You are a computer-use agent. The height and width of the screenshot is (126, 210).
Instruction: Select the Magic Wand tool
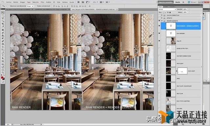(3, 21)
